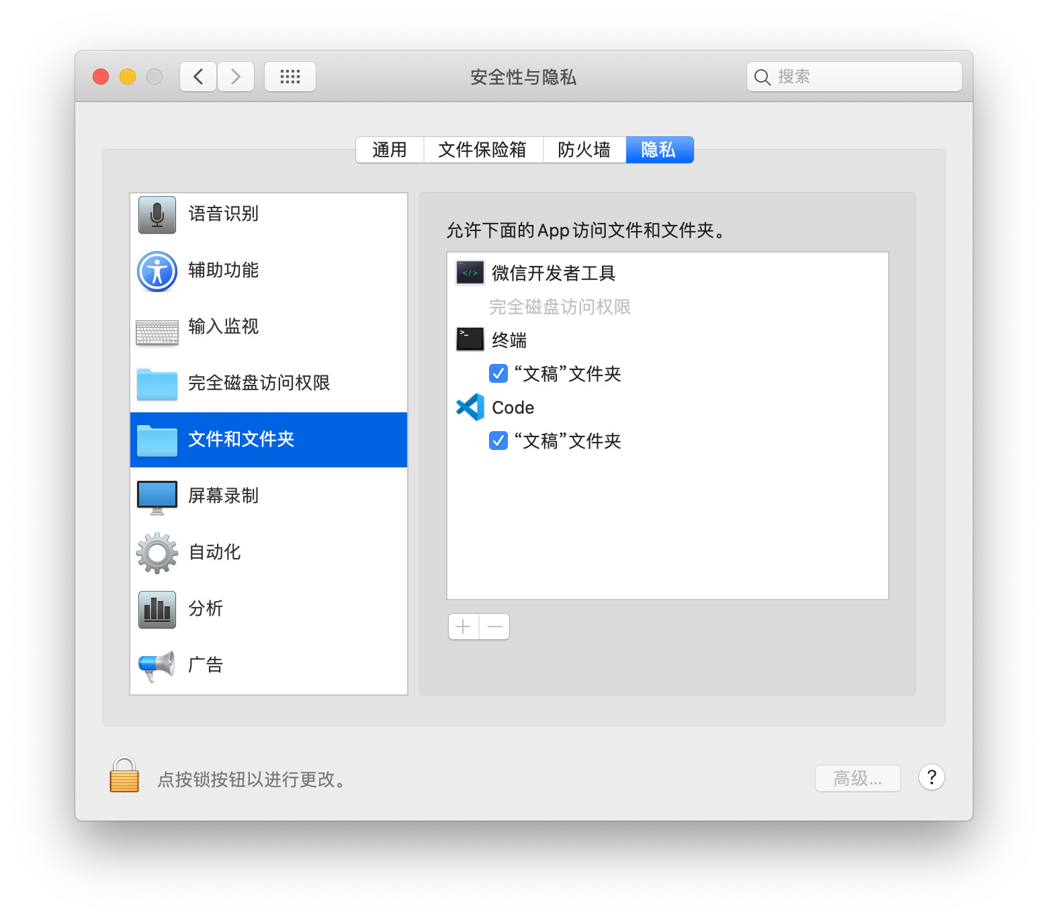1048x920 pixels.
Task: Select 分析 in the sidebar
Action: 269,609
